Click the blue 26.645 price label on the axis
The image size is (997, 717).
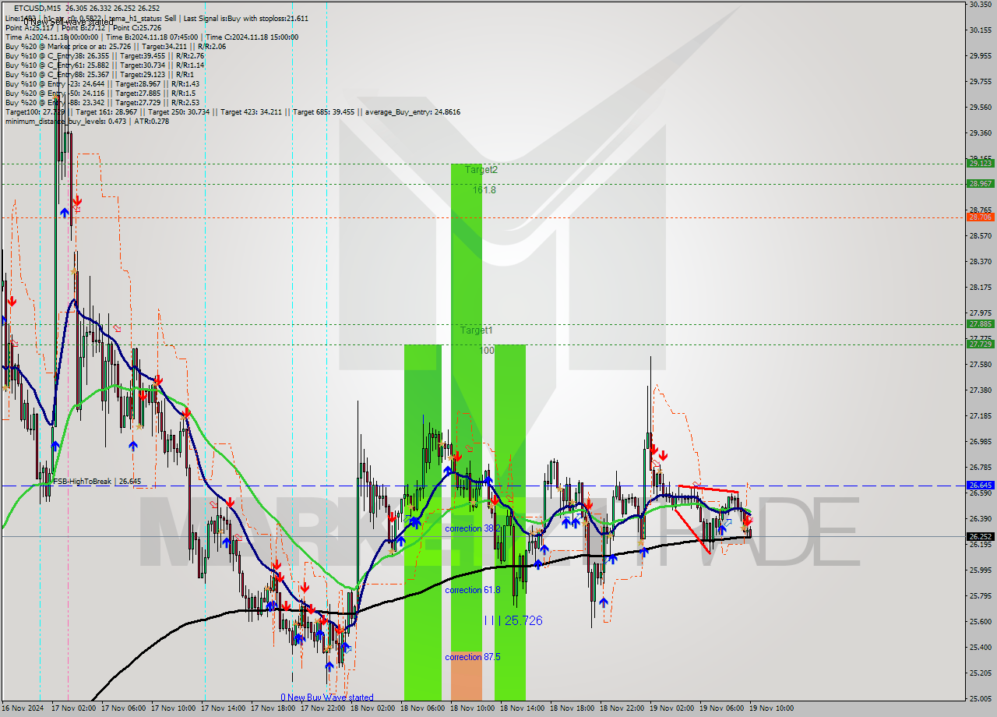pyautogui.click(x=980, y=485)
